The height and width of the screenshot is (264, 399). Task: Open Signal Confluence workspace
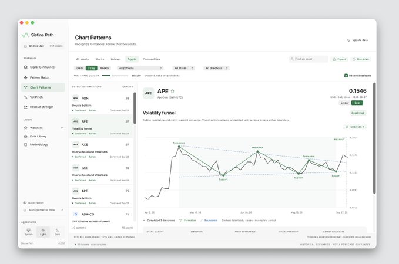pyautogui.click(x=42, y=67)
